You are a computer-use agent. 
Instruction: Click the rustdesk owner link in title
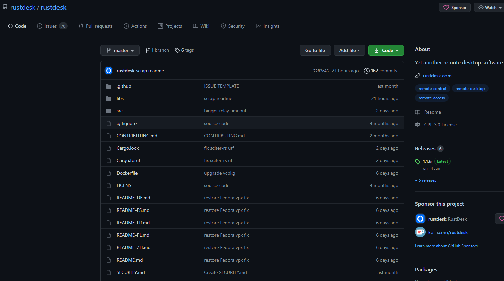[x=23, y=7]
